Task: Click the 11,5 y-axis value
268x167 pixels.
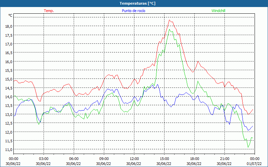Action: pyautogui.click(x=9, y=141)
